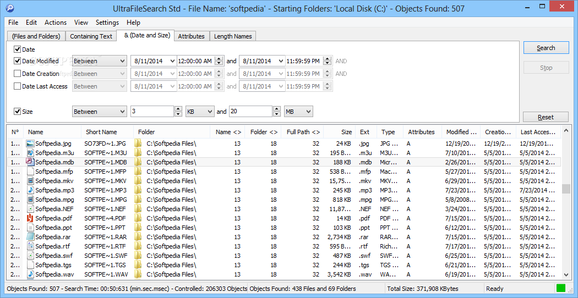This screenshot has height=298, width=578.
Task: Click the Softpedia.ppt file icon
Action: (x=30, y=228)
